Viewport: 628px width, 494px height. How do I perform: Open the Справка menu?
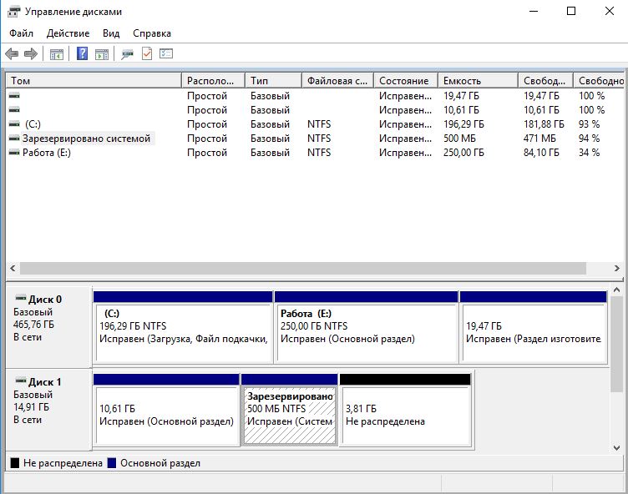click(x=152, y=33)
